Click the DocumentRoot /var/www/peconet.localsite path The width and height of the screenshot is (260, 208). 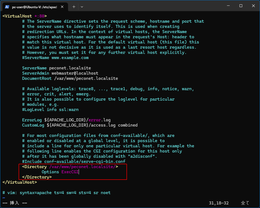(x=86, y=78)
